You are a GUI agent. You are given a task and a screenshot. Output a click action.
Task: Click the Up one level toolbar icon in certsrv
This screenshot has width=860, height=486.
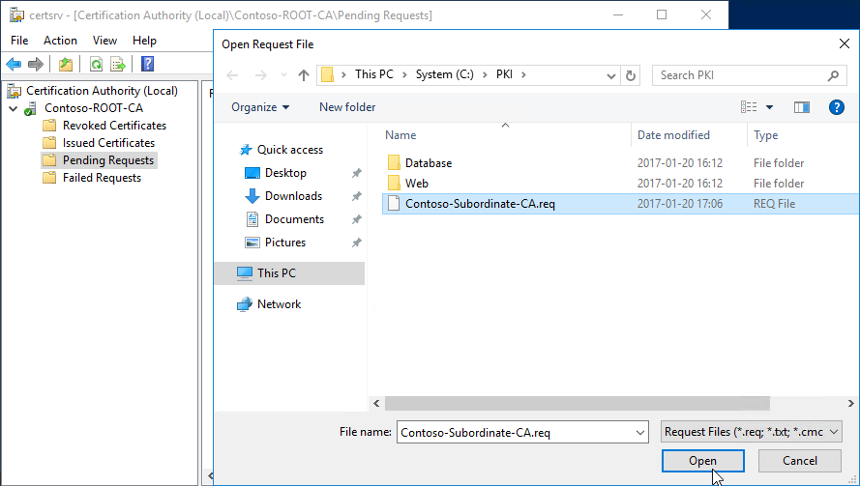tap(66, 64)
